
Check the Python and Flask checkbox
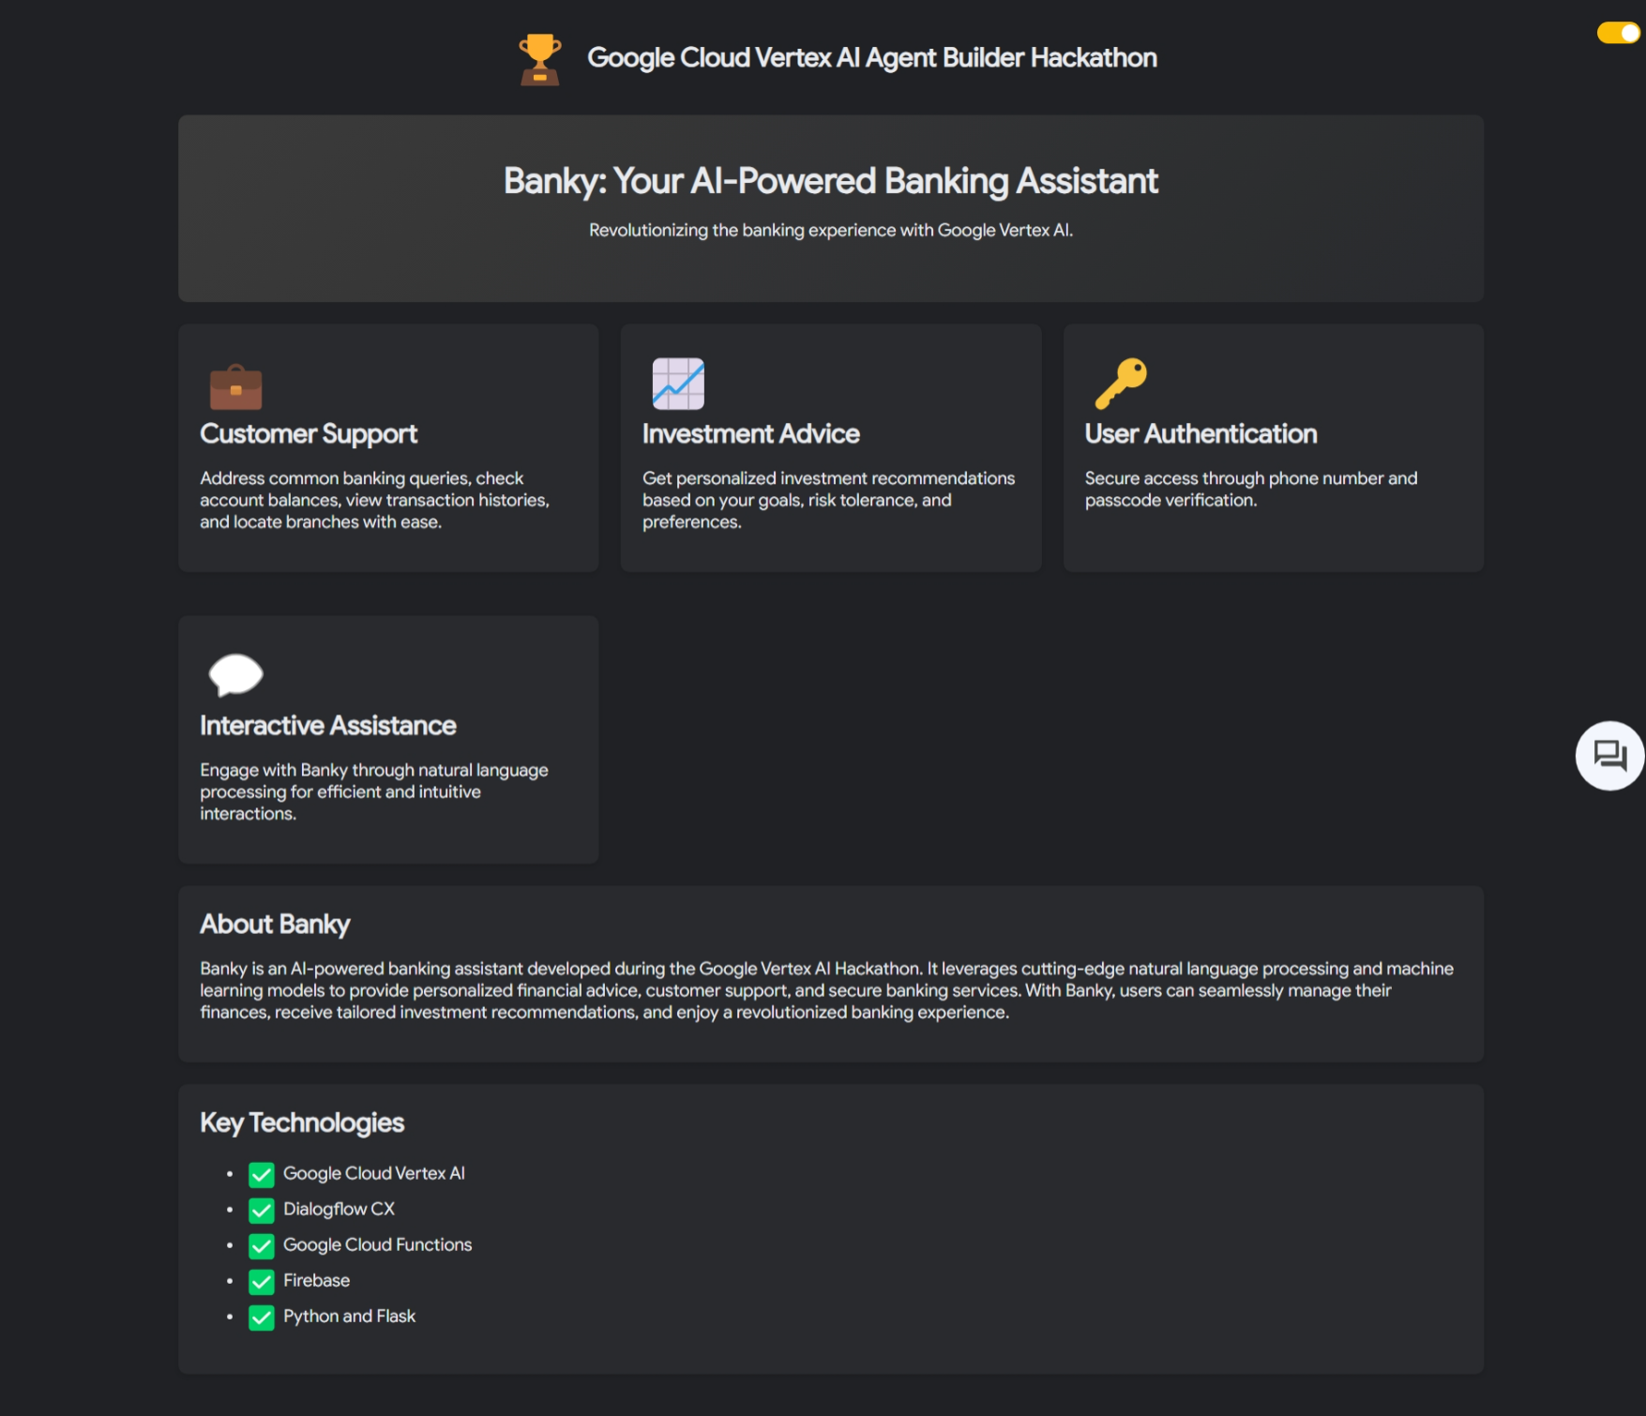click(x=261, y=1317)
